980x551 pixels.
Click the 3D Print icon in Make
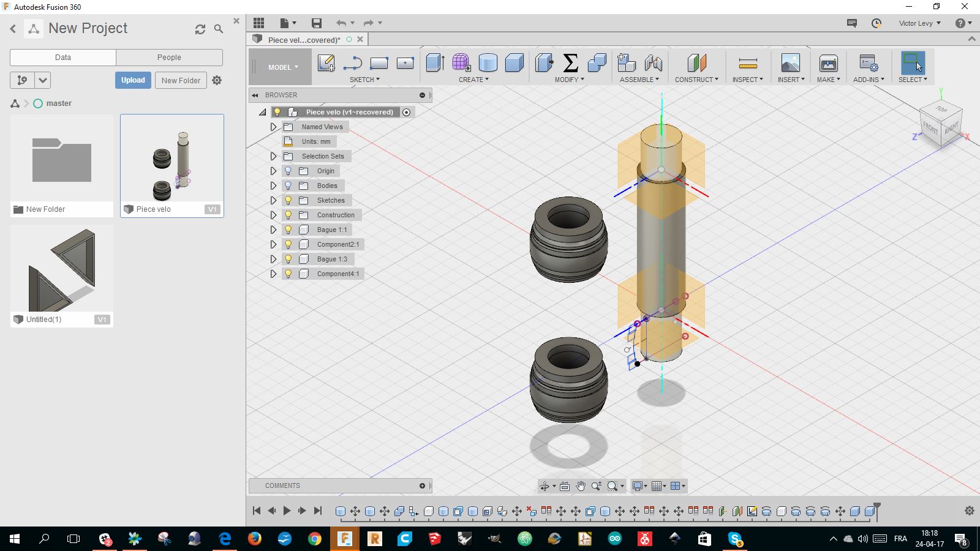point(828,63)
